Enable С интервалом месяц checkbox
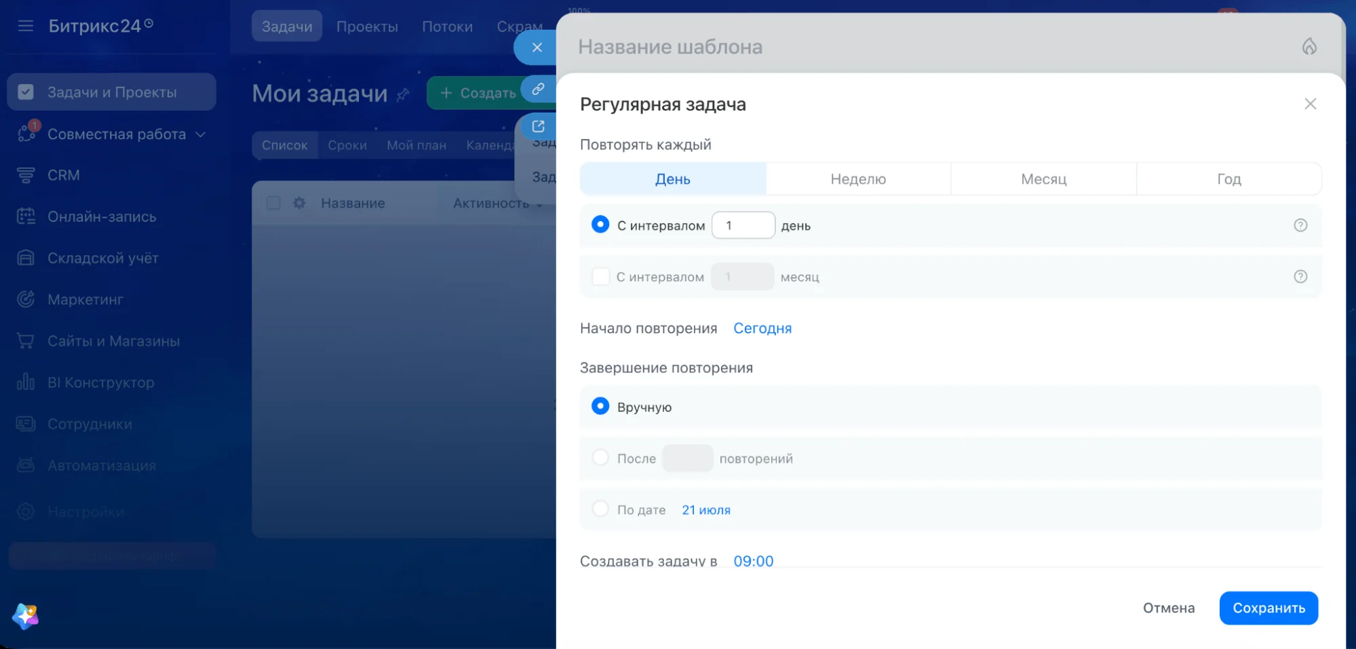Viewport: 1356px width, 649px height. (x=600, y=277)
